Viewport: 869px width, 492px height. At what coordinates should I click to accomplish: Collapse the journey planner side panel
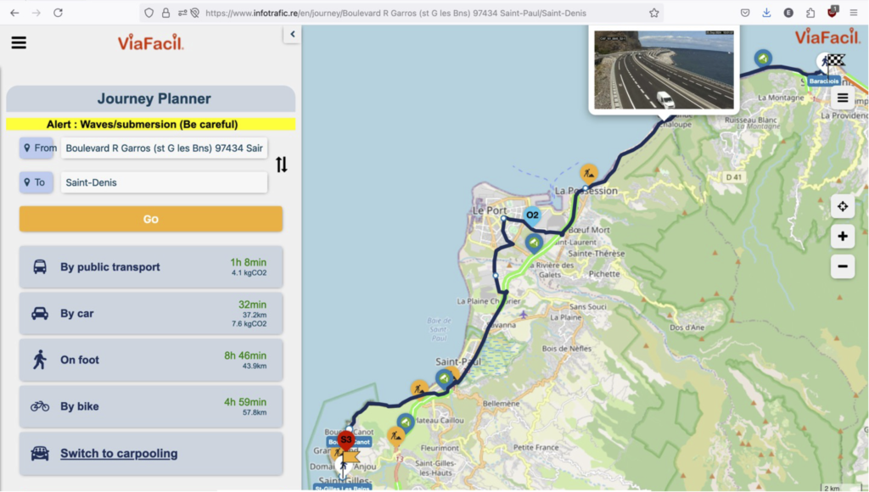click(x=292, y=35)
